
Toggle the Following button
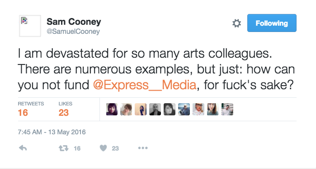pyautogui.click(x=272, y=23)
